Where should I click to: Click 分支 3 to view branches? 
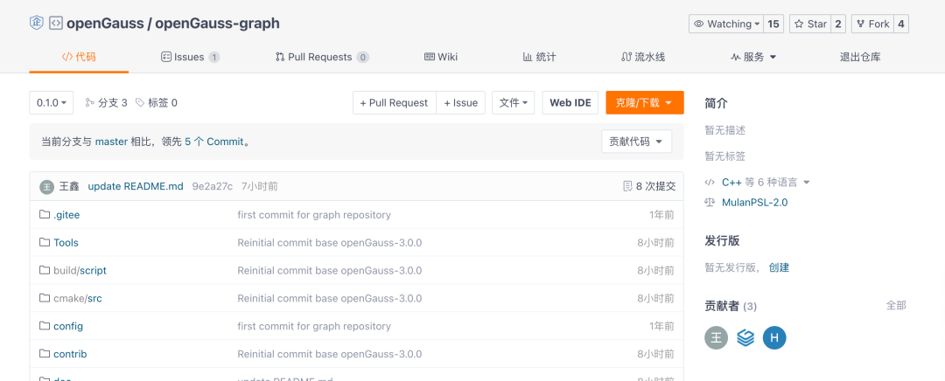[x=113, y=103]
